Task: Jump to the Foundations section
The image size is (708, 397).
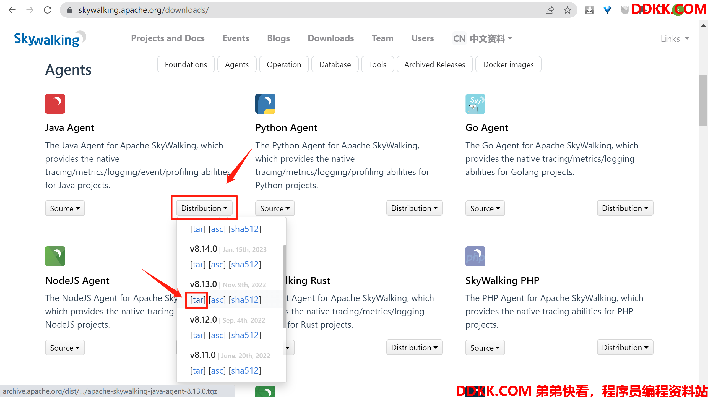Action: 186,64
